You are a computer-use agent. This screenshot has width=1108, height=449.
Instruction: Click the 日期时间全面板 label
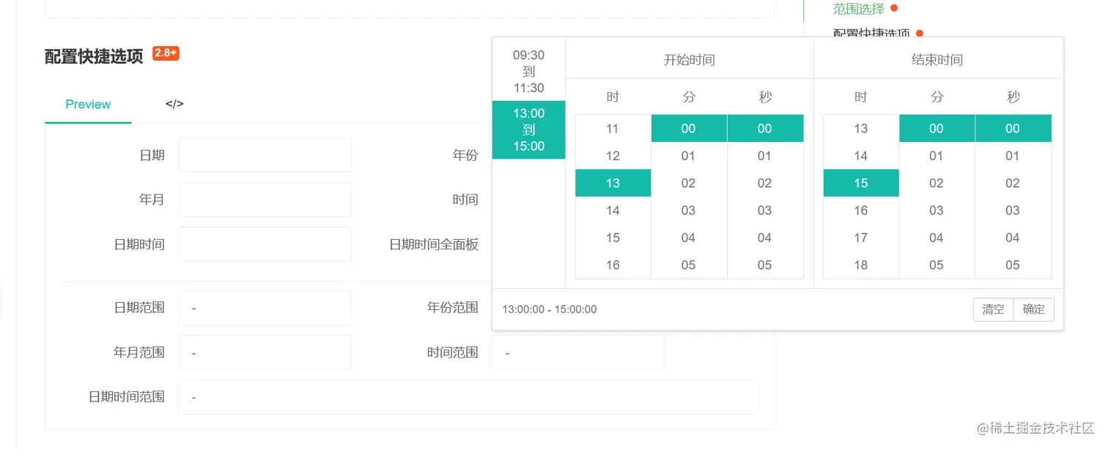click(x=434, y=244)
